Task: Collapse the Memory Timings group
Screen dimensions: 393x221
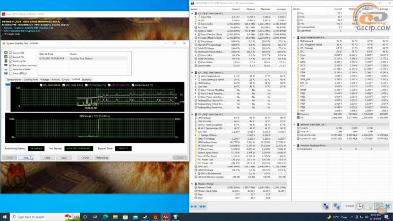Action: pos(192,184)
